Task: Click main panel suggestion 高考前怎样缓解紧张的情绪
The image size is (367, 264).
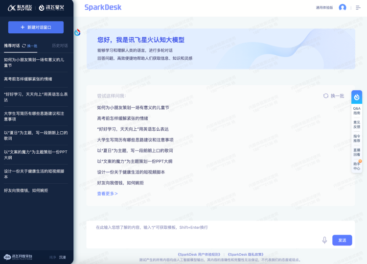Action: (122, 119)
